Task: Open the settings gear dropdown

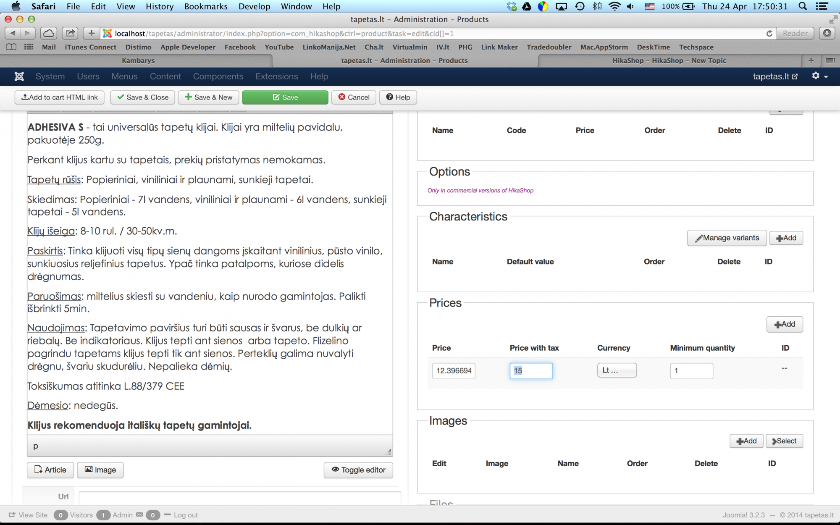Action: [819, 76]
